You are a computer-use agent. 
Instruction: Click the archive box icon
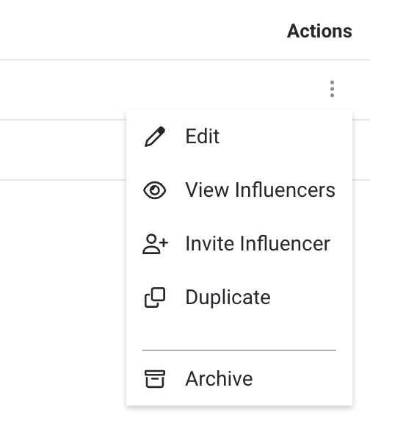(155, 379)
